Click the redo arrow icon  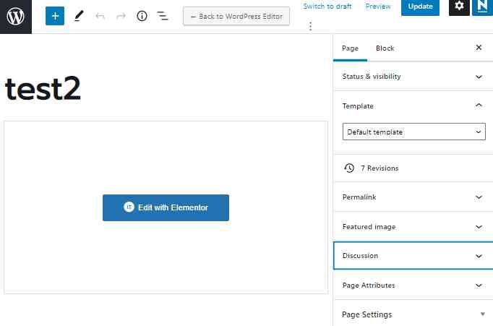point(121,16)
